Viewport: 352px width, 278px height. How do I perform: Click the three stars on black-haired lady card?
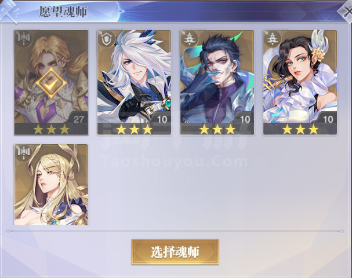[x=300, y=129]
